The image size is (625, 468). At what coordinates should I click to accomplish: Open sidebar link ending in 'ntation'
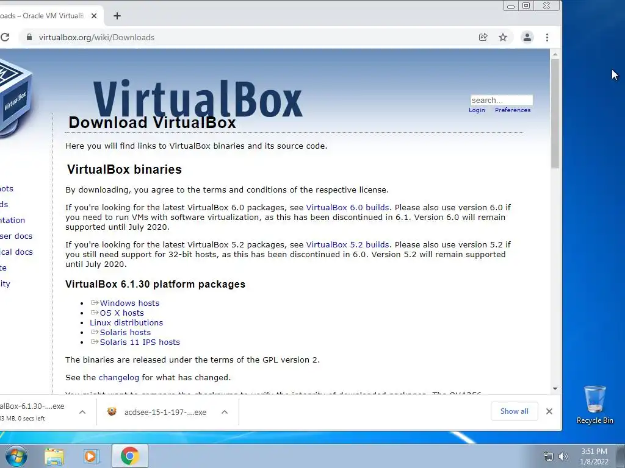click(x=12, y=220)
